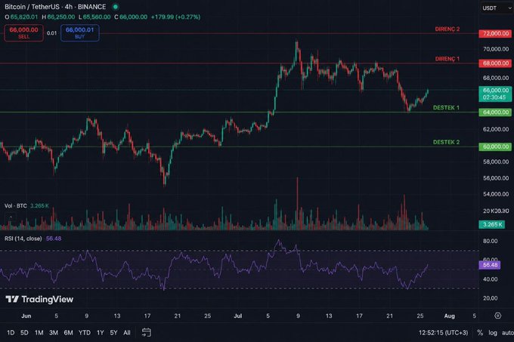
Task: Click the DİRENÇ 2 line label
Action: pos(447,29)
